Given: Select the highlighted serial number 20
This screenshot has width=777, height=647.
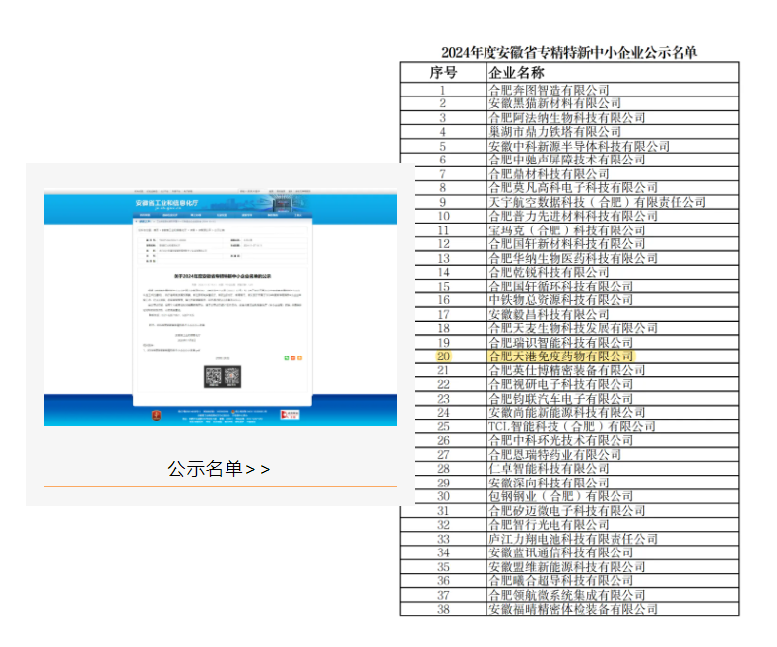Looking at the screenshot, I should [x=443, y=356].
